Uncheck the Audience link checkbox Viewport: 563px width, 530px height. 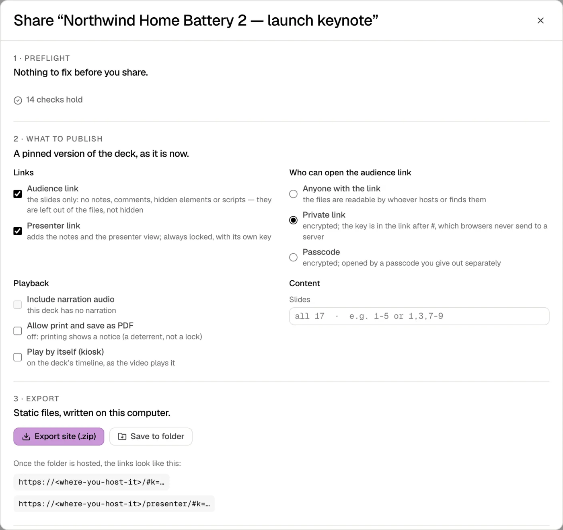click(18, 194)
